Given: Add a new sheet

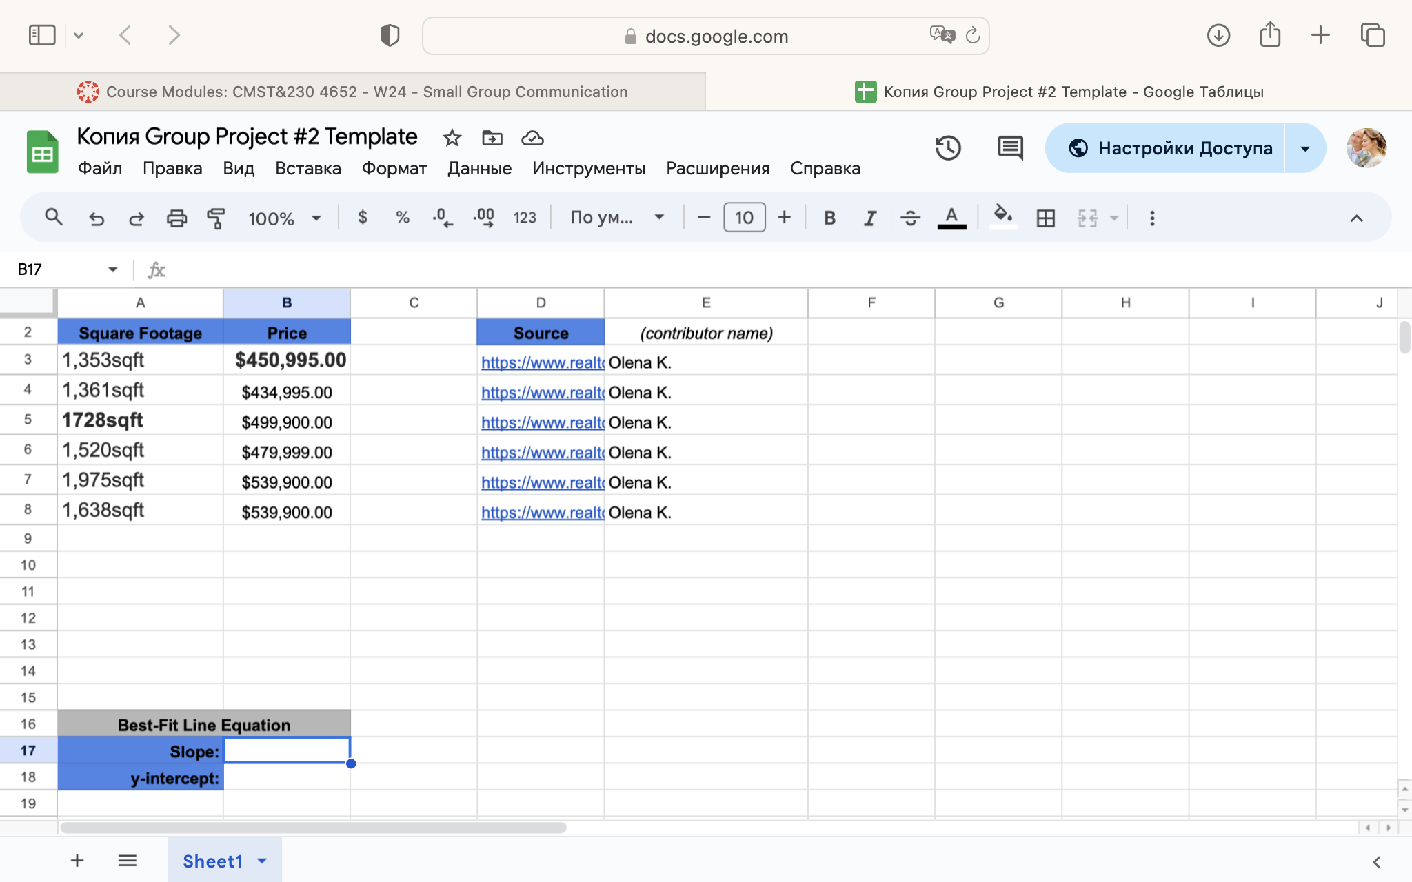Looking at the screenshot, I should (77, 860).
